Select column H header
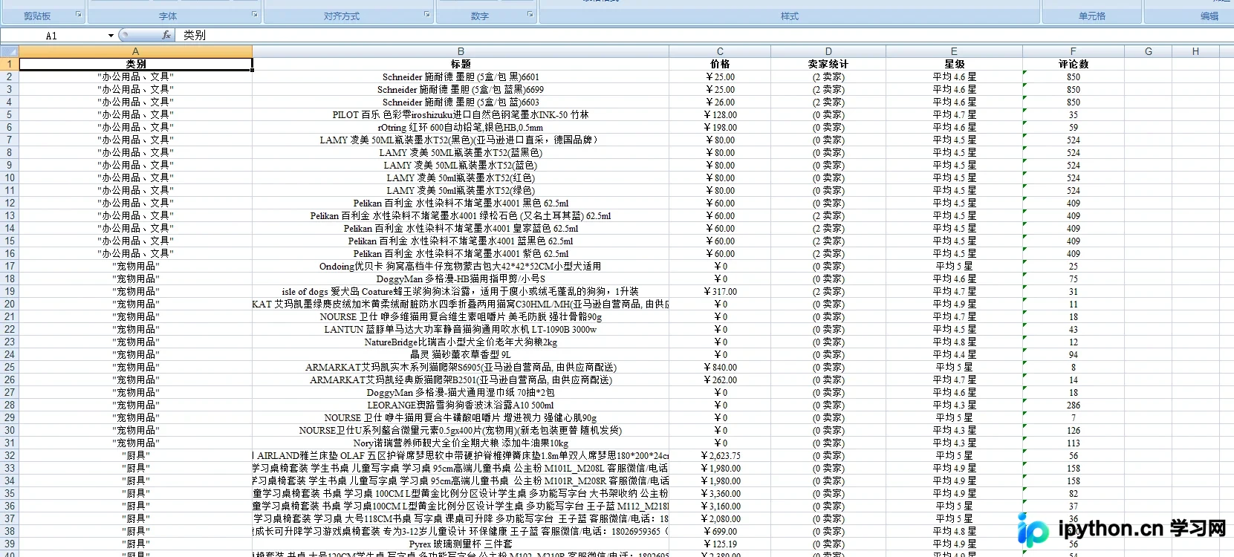This screenshot has width=1234, height=557. point(1195,51)
